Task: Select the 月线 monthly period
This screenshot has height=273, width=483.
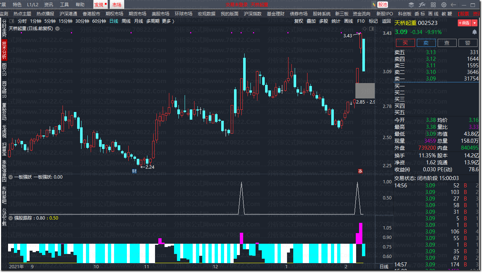Action: point(139,21)
